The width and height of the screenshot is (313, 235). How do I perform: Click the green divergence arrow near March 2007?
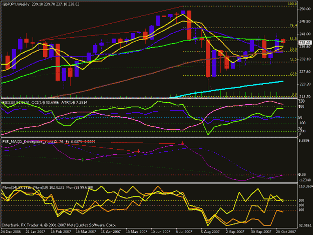click(83, 160)
